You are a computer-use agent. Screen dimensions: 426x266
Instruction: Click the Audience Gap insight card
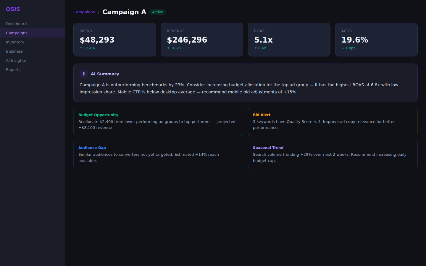[x=158, y=155]
